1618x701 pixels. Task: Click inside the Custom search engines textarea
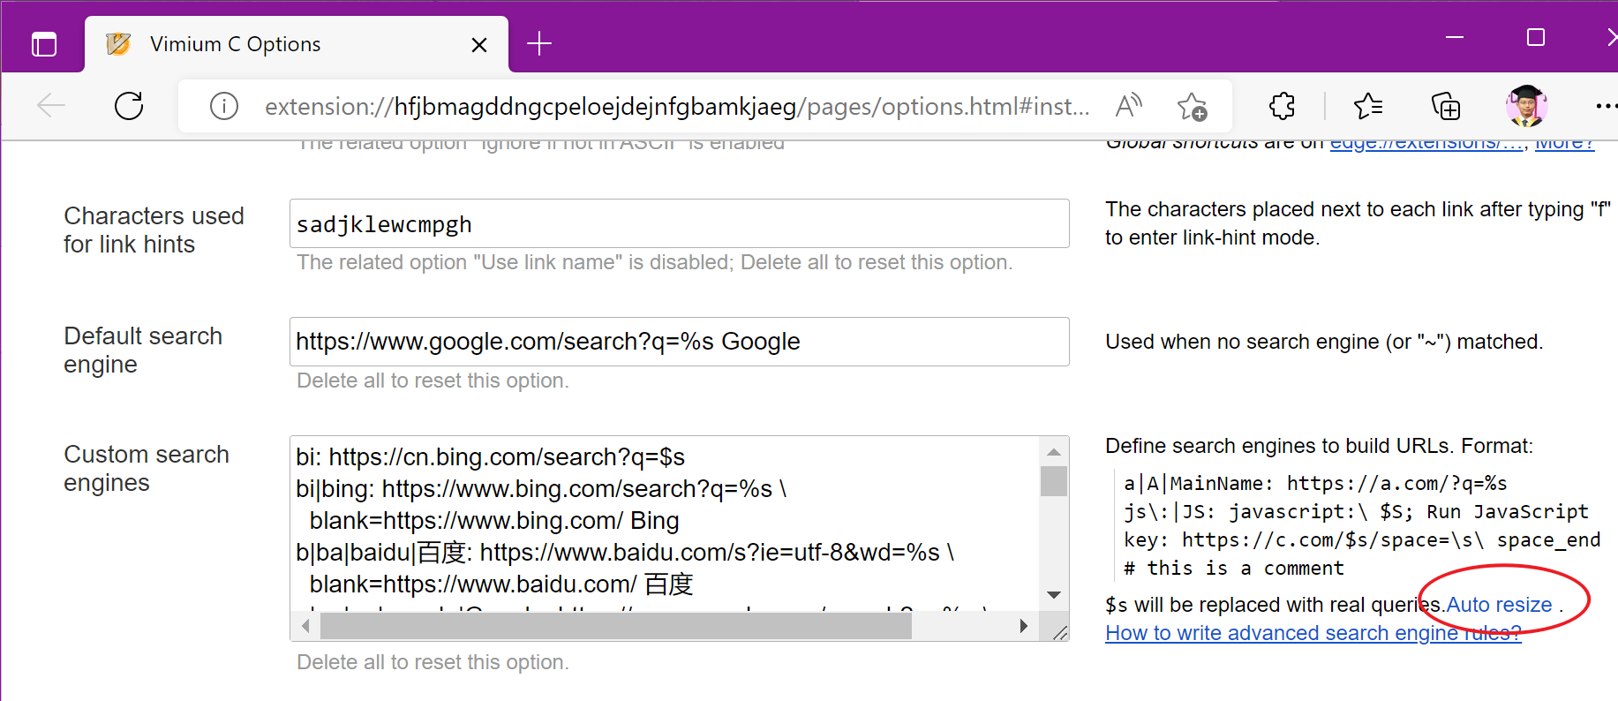tap(665, 523)
